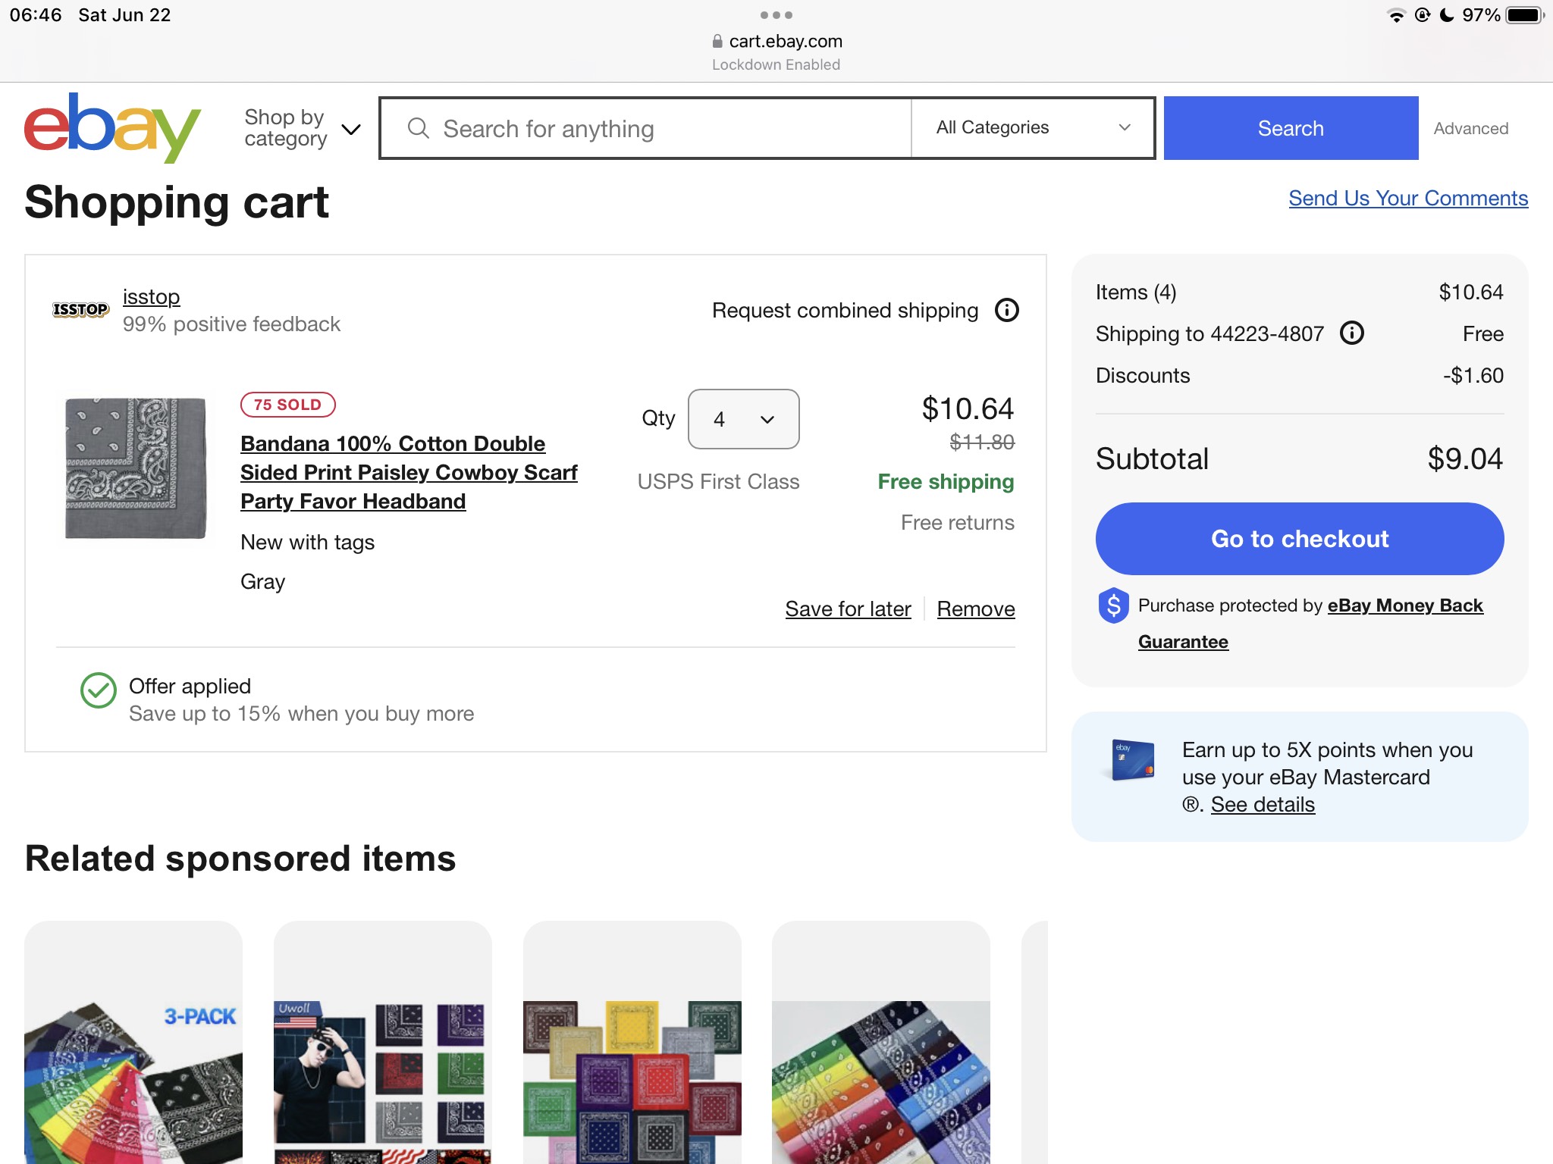Click Go to checkout
Viewport: 1553px width, 1164px height.
tap(1299, 539)
